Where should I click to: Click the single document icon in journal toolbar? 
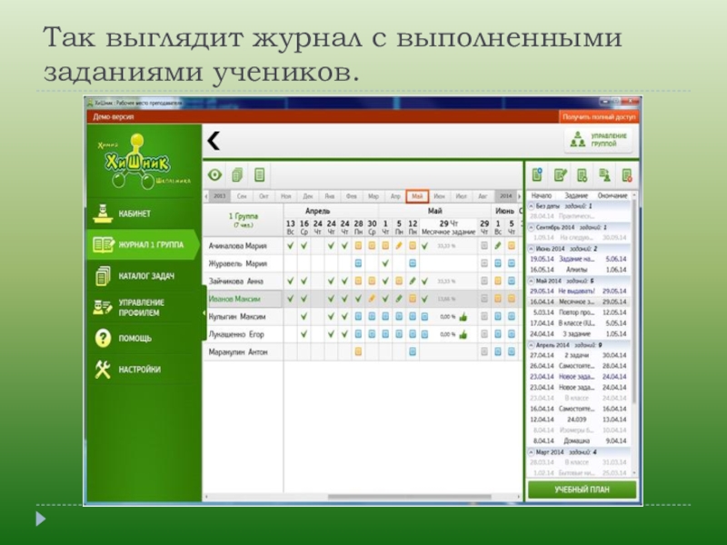pyautogui.click(x=259, y=174)
